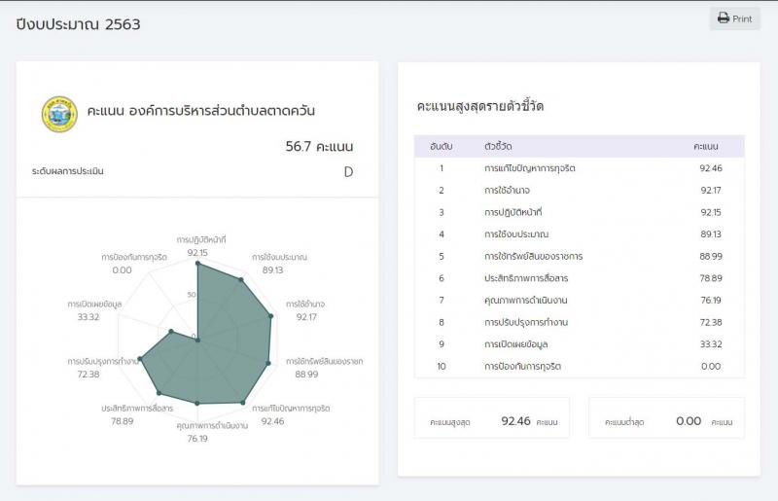
Task: Click radar label การปฏิบัติหน้าที่ at top
Action: coord(201,240)
